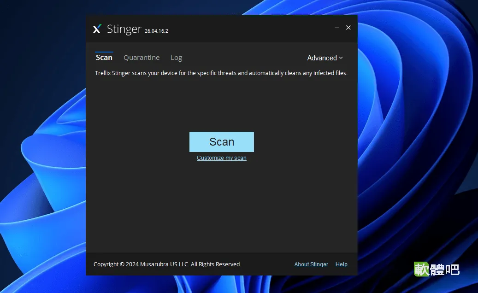Click the version number 26.04.16.2

(156, 31)
